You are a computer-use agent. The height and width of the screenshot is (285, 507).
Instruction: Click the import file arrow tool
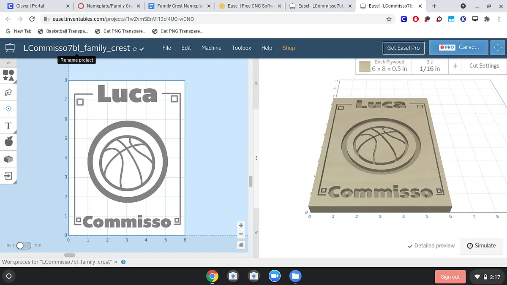click(x=8, y=175)
